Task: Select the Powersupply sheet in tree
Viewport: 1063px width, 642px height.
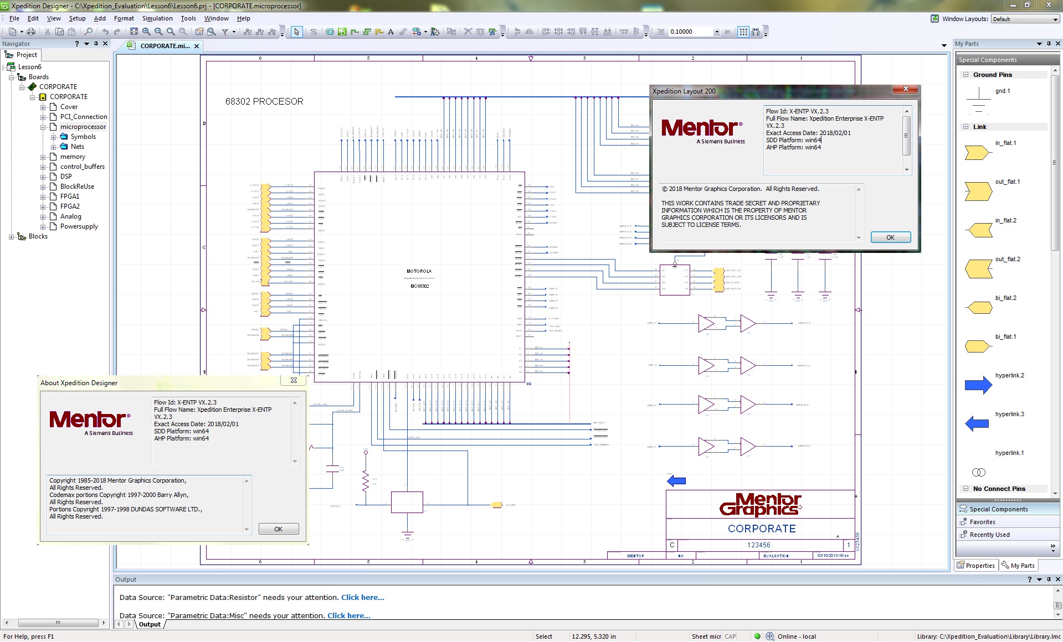Action: pyautogui.click(x=79, y=226)
